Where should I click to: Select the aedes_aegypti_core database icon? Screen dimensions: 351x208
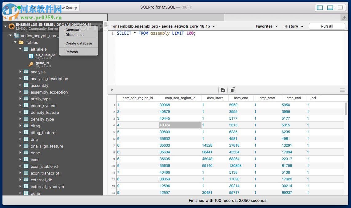(16, 35)
